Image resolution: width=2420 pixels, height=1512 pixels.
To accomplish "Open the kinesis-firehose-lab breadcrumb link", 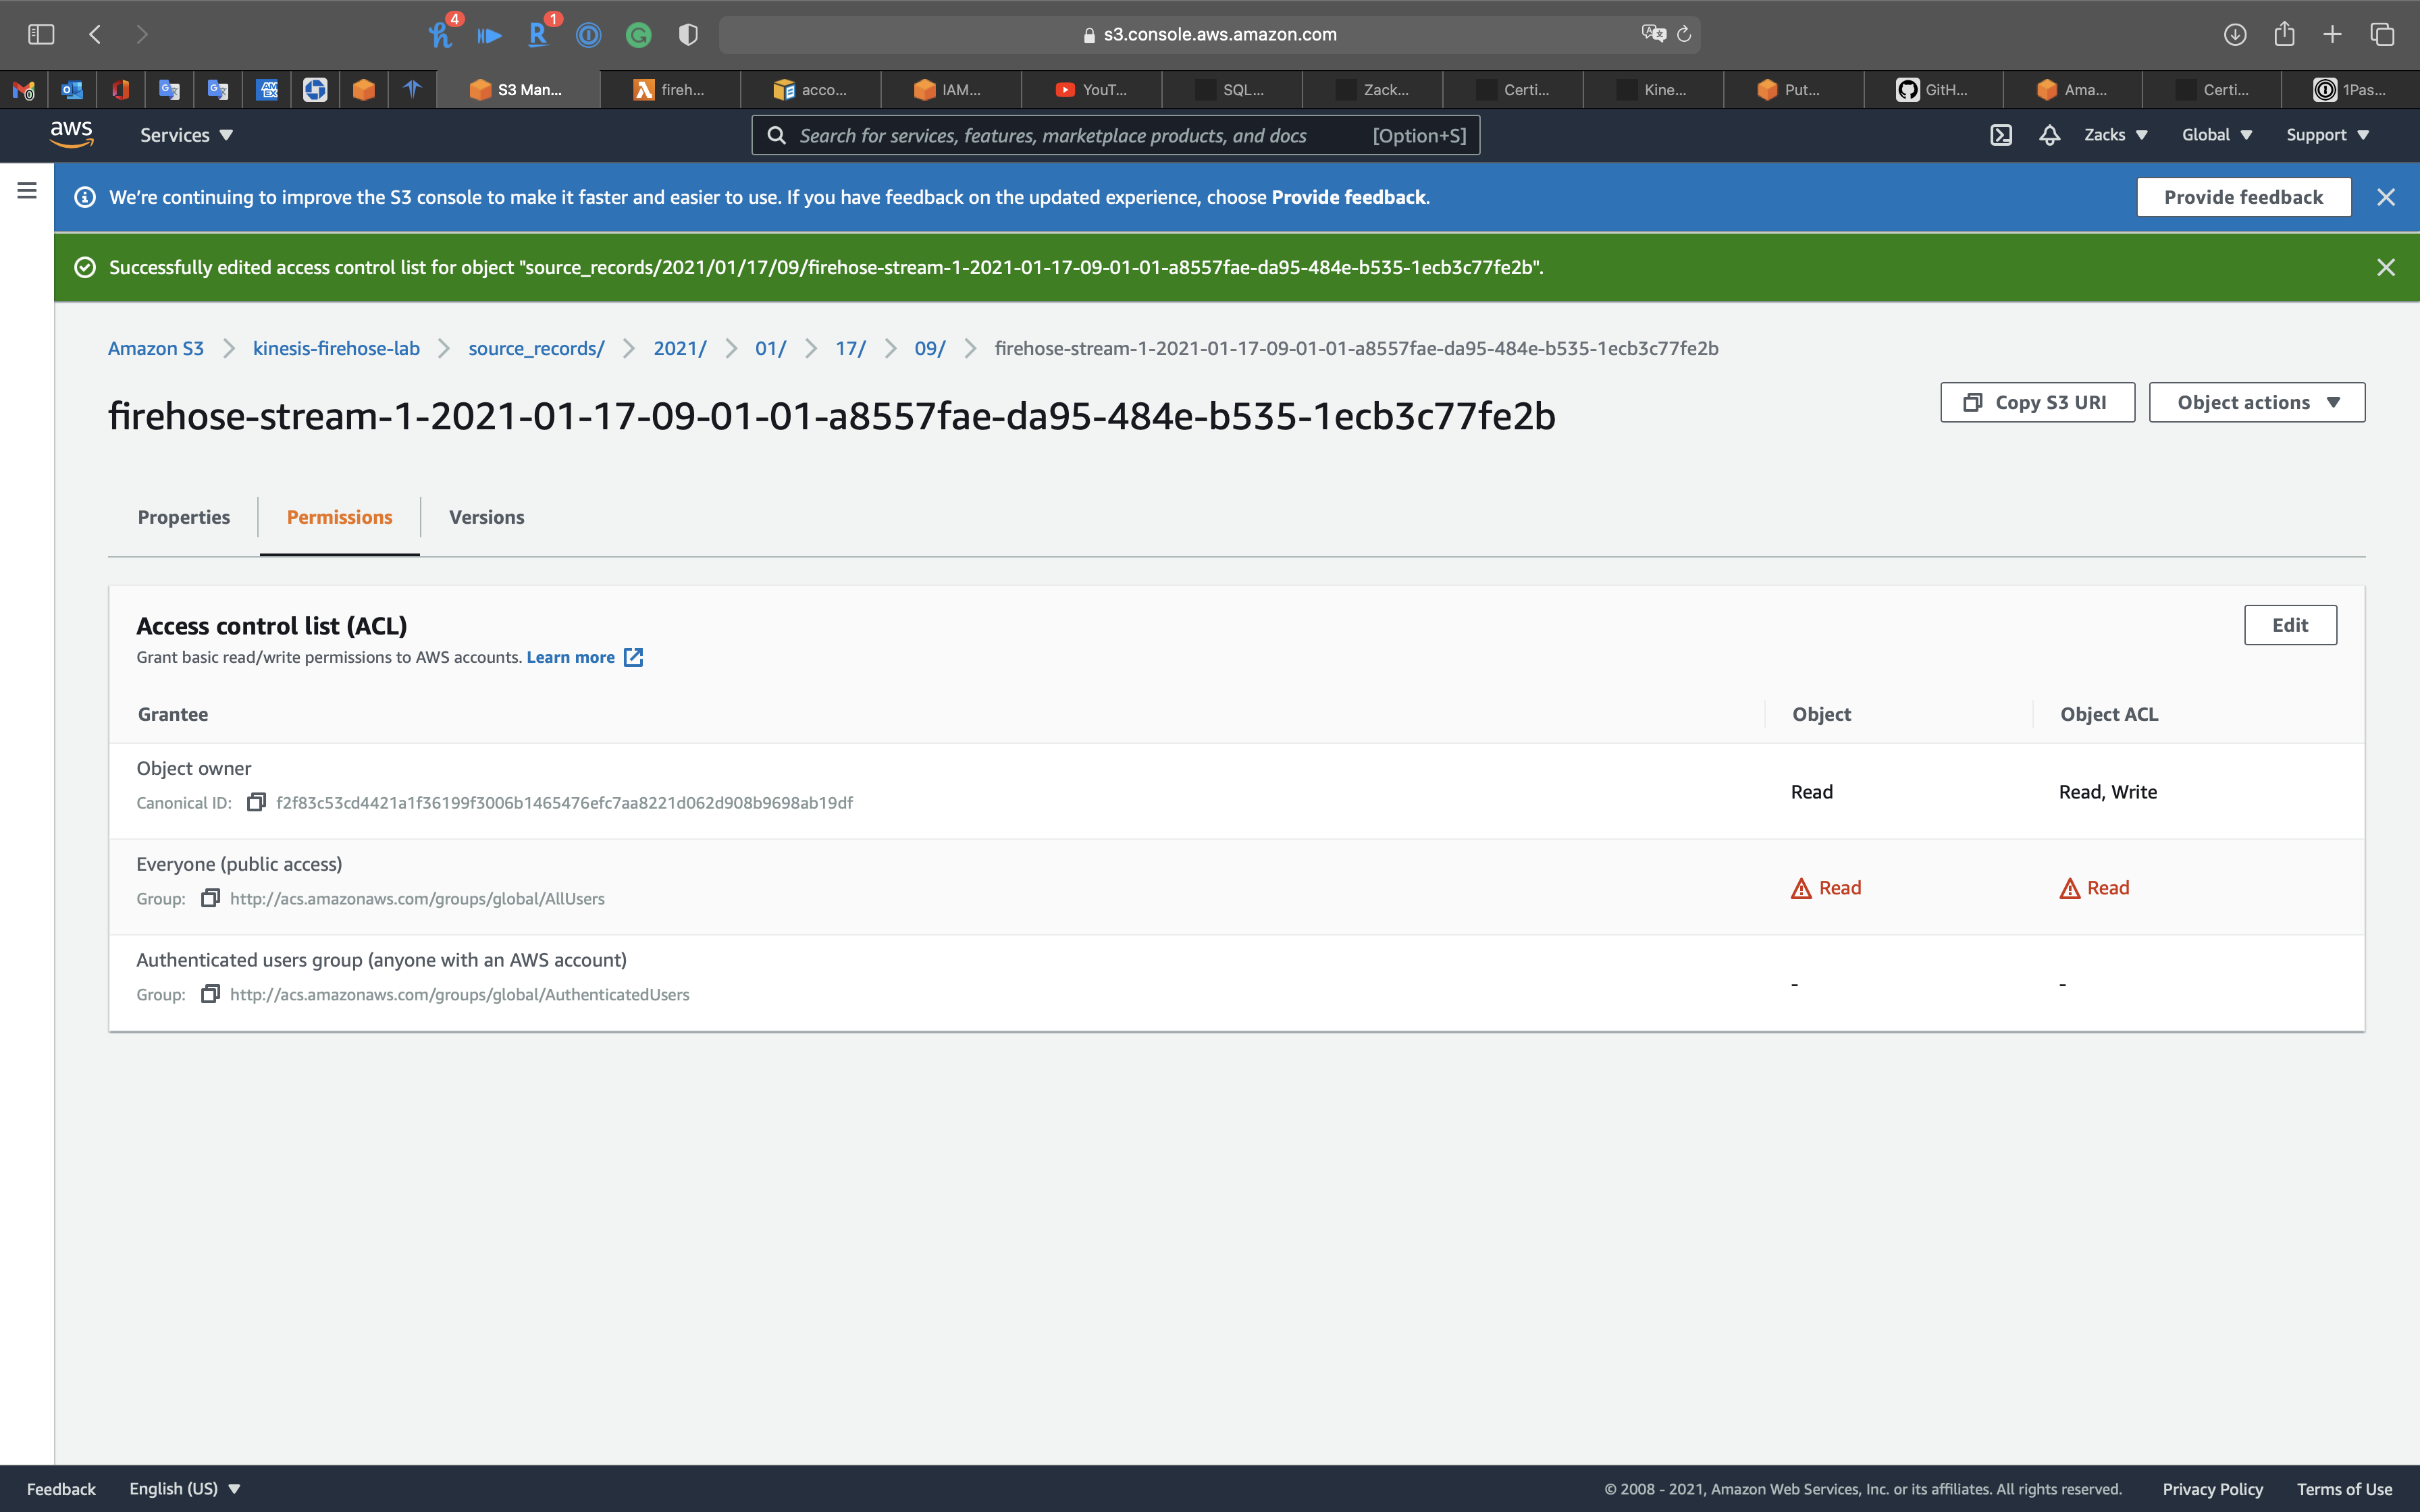I will (x=336, y=348).
